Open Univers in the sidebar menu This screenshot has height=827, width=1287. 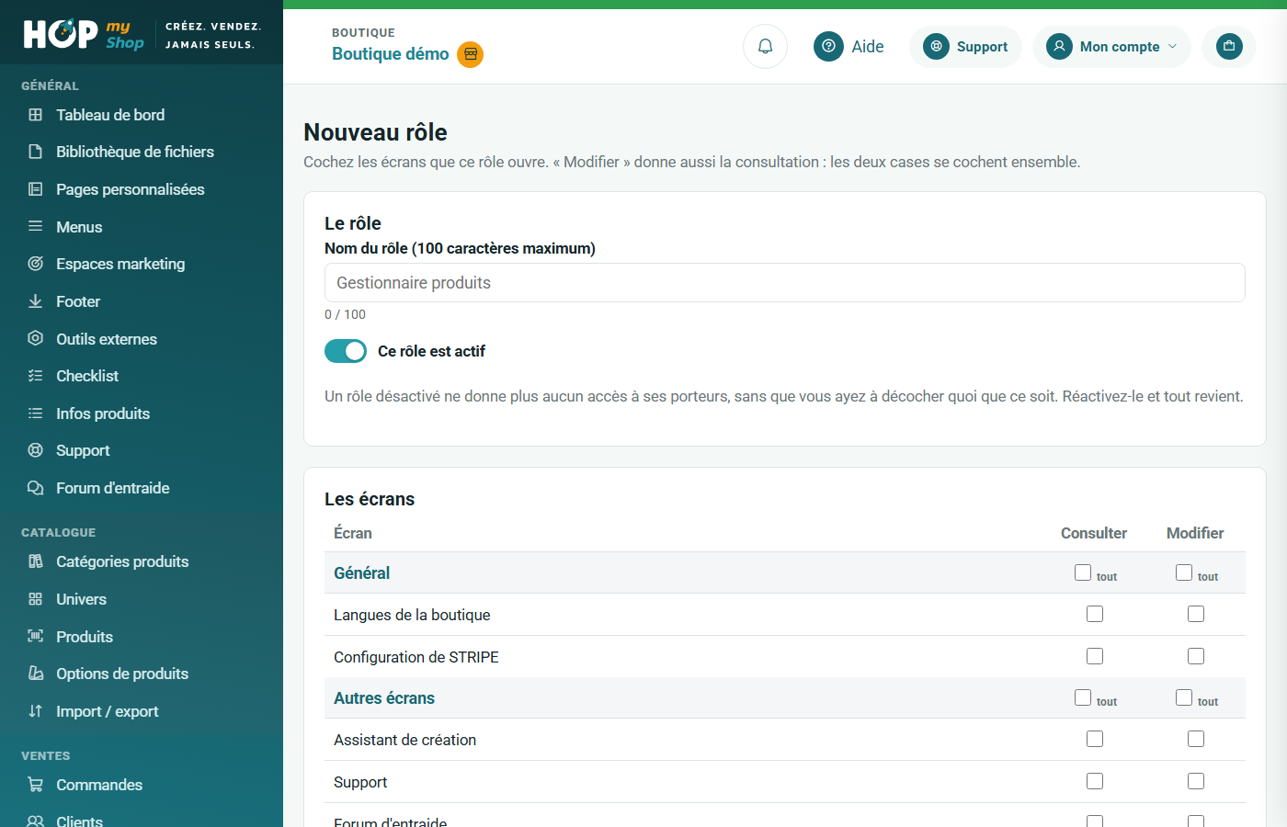(x=81, y=599)
